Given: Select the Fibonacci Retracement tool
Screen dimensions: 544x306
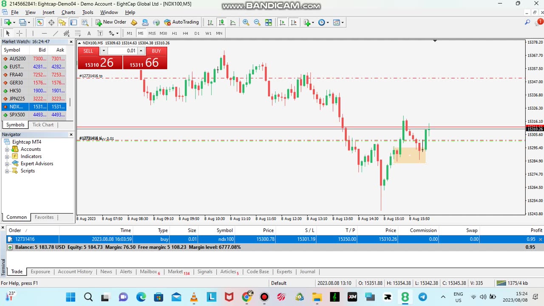Looking at the screenshot, I should click(78, 33).
